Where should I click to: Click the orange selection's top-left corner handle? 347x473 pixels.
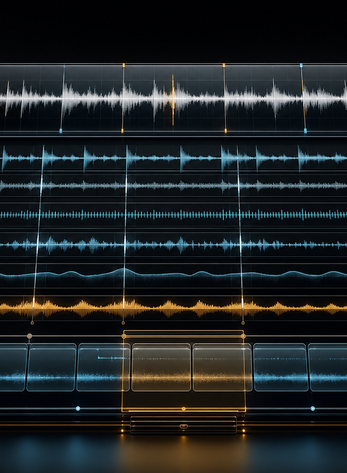click(x=124, y=336)
